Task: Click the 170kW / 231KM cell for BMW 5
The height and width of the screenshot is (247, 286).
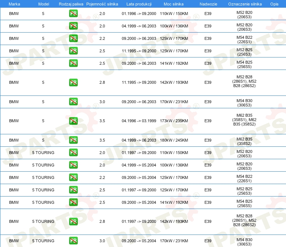Action: [174, 102]
